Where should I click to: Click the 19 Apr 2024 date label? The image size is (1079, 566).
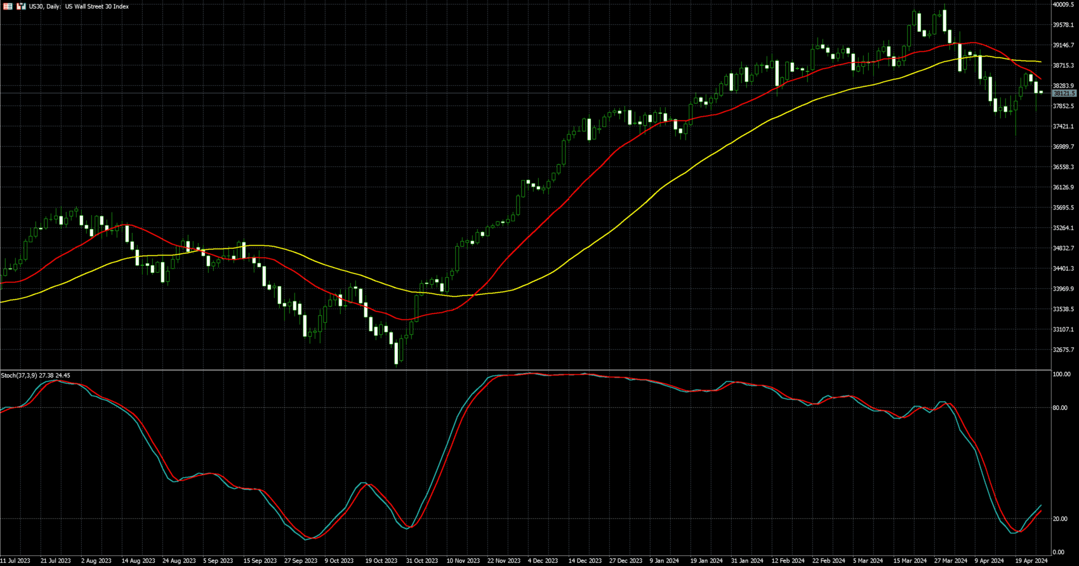point(1031,561)
